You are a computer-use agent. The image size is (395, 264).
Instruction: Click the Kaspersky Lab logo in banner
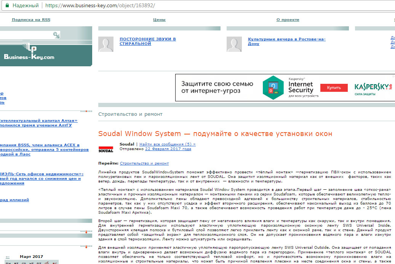(373, 89)
